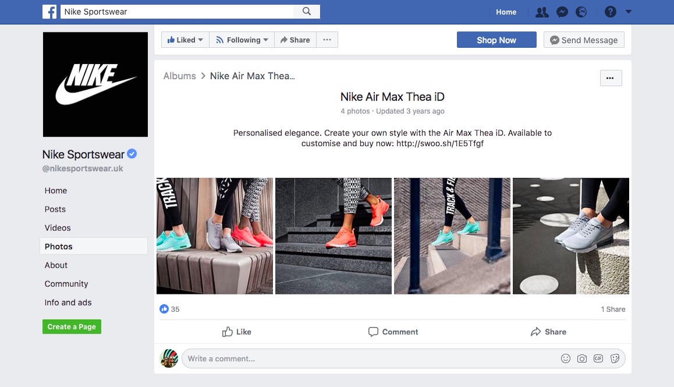674x387 pixels.
Task: Insert an emoji via smiley icon
Action: point(566,358)
